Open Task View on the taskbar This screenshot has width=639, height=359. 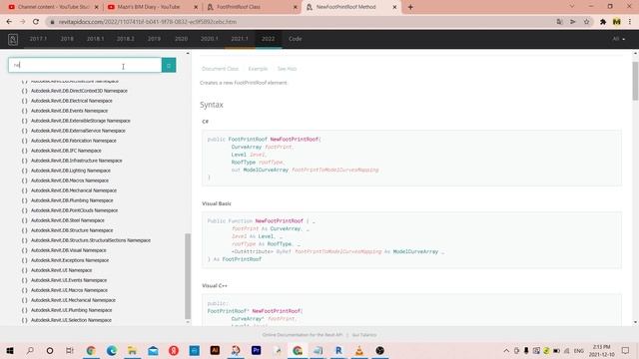(70, 350)
